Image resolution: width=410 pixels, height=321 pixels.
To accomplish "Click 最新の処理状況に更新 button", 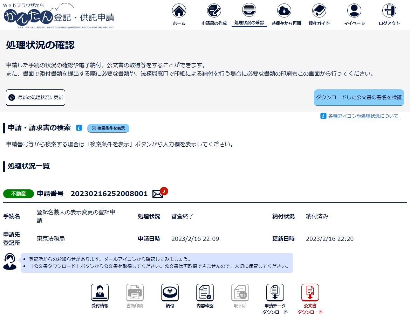I will click(35, 97).
